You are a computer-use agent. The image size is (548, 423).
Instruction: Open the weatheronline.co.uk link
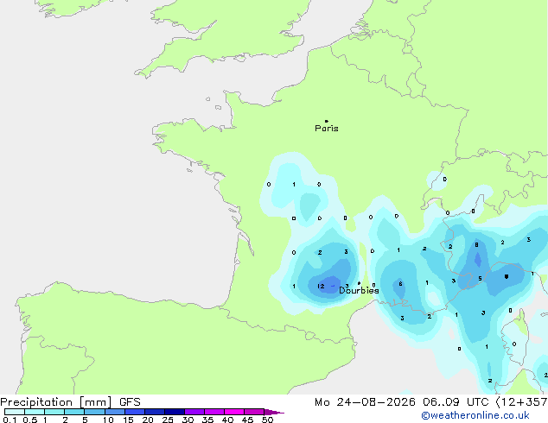(475, 415)
